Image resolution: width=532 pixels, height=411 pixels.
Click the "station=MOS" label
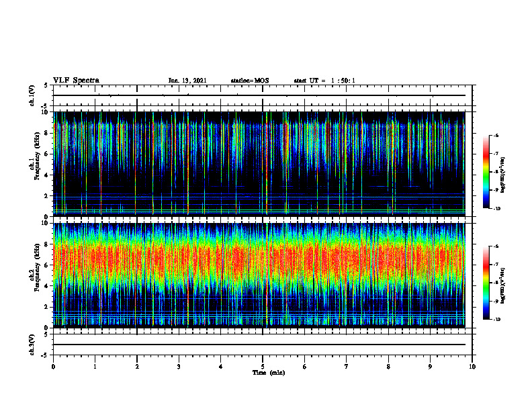click(x=250, y=81)
